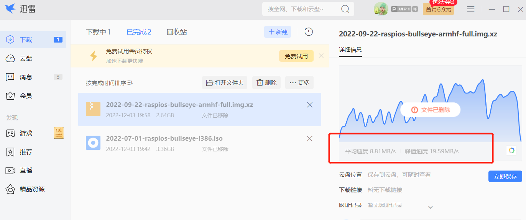Click the download badge showing 1
This screenshot has width=526, height=220.
point(58,40)
